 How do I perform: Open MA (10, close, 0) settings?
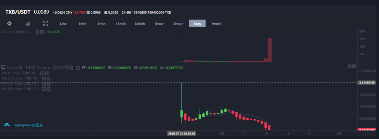tap(44, 78)
